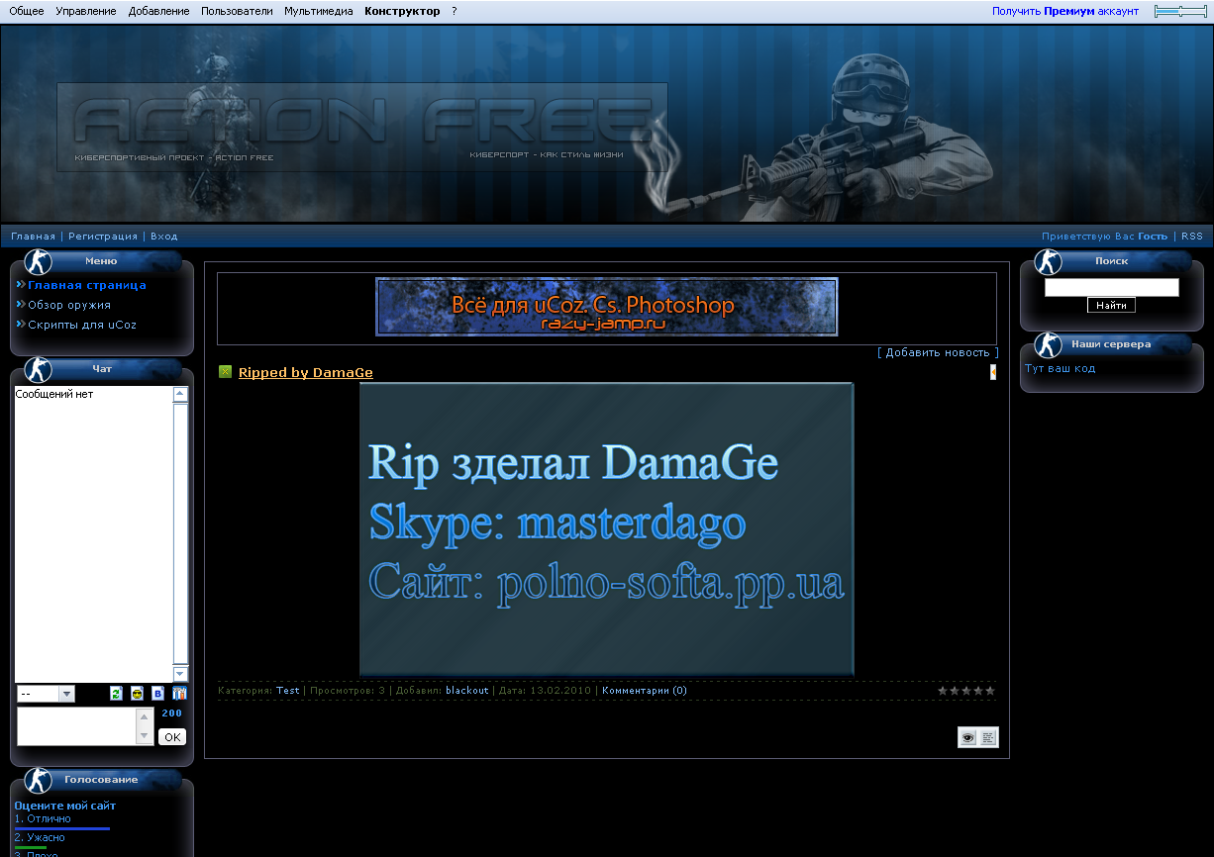1214x857 pixels.
Task: Click the Тут ваш код text
Action: pyautogui.click(x=1061, y=369)
